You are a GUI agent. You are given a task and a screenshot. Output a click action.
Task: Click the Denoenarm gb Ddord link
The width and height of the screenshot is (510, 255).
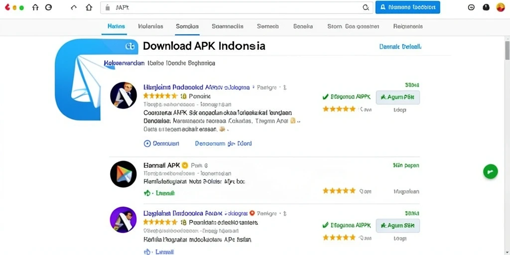point(223,143)
